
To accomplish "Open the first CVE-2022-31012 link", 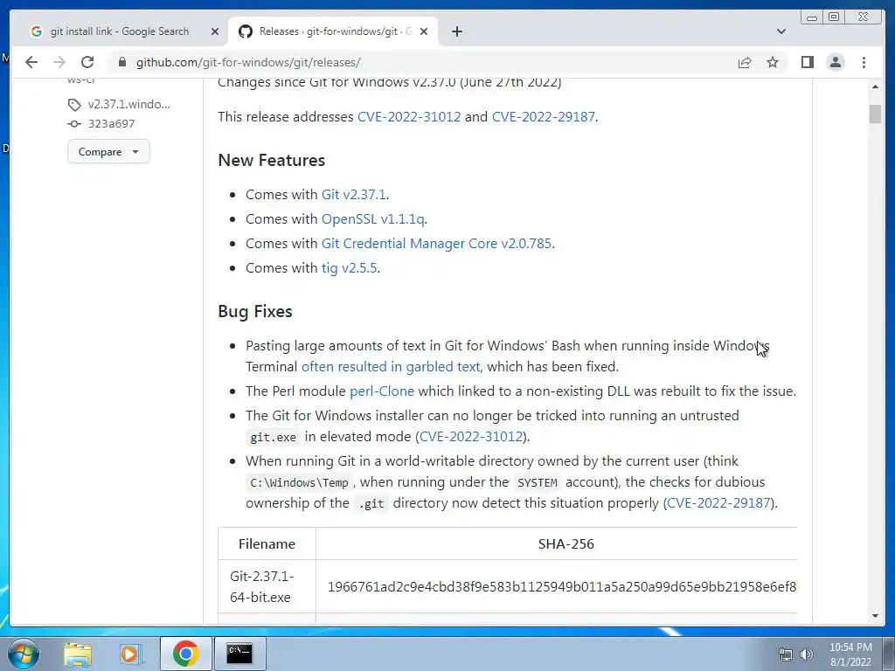I will (409, 116).
